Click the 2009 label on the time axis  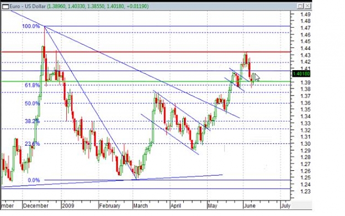[68, 206]
